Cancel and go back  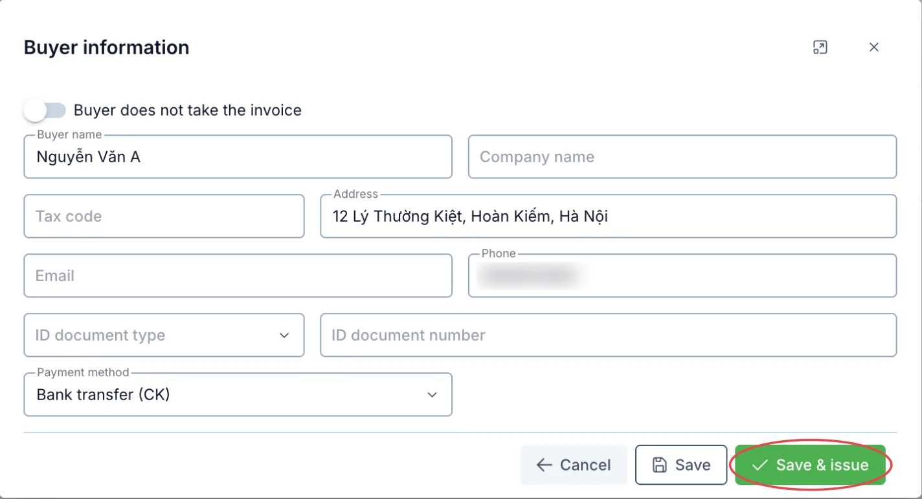click(x=574, y=465)
